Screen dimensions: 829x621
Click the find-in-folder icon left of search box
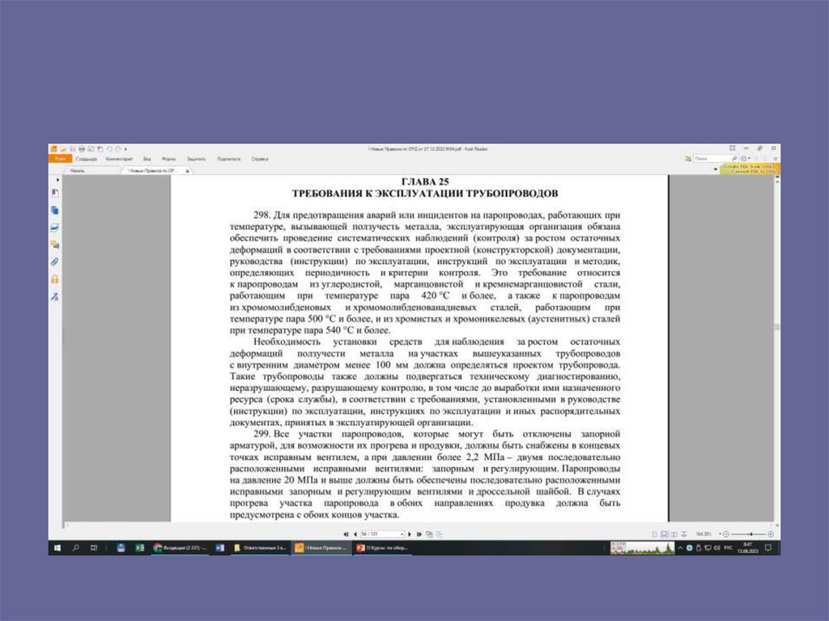688,158
